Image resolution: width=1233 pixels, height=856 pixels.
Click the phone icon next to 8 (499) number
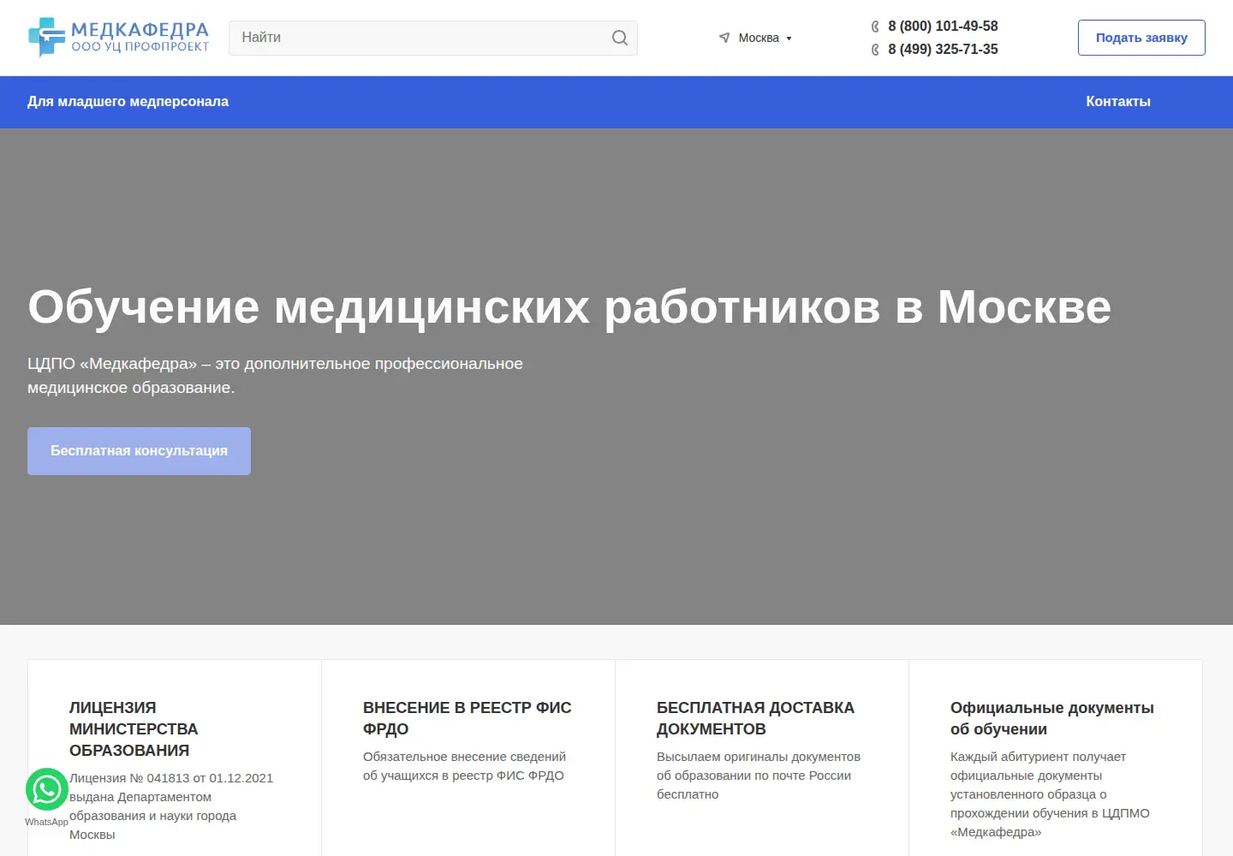point(875,50)
